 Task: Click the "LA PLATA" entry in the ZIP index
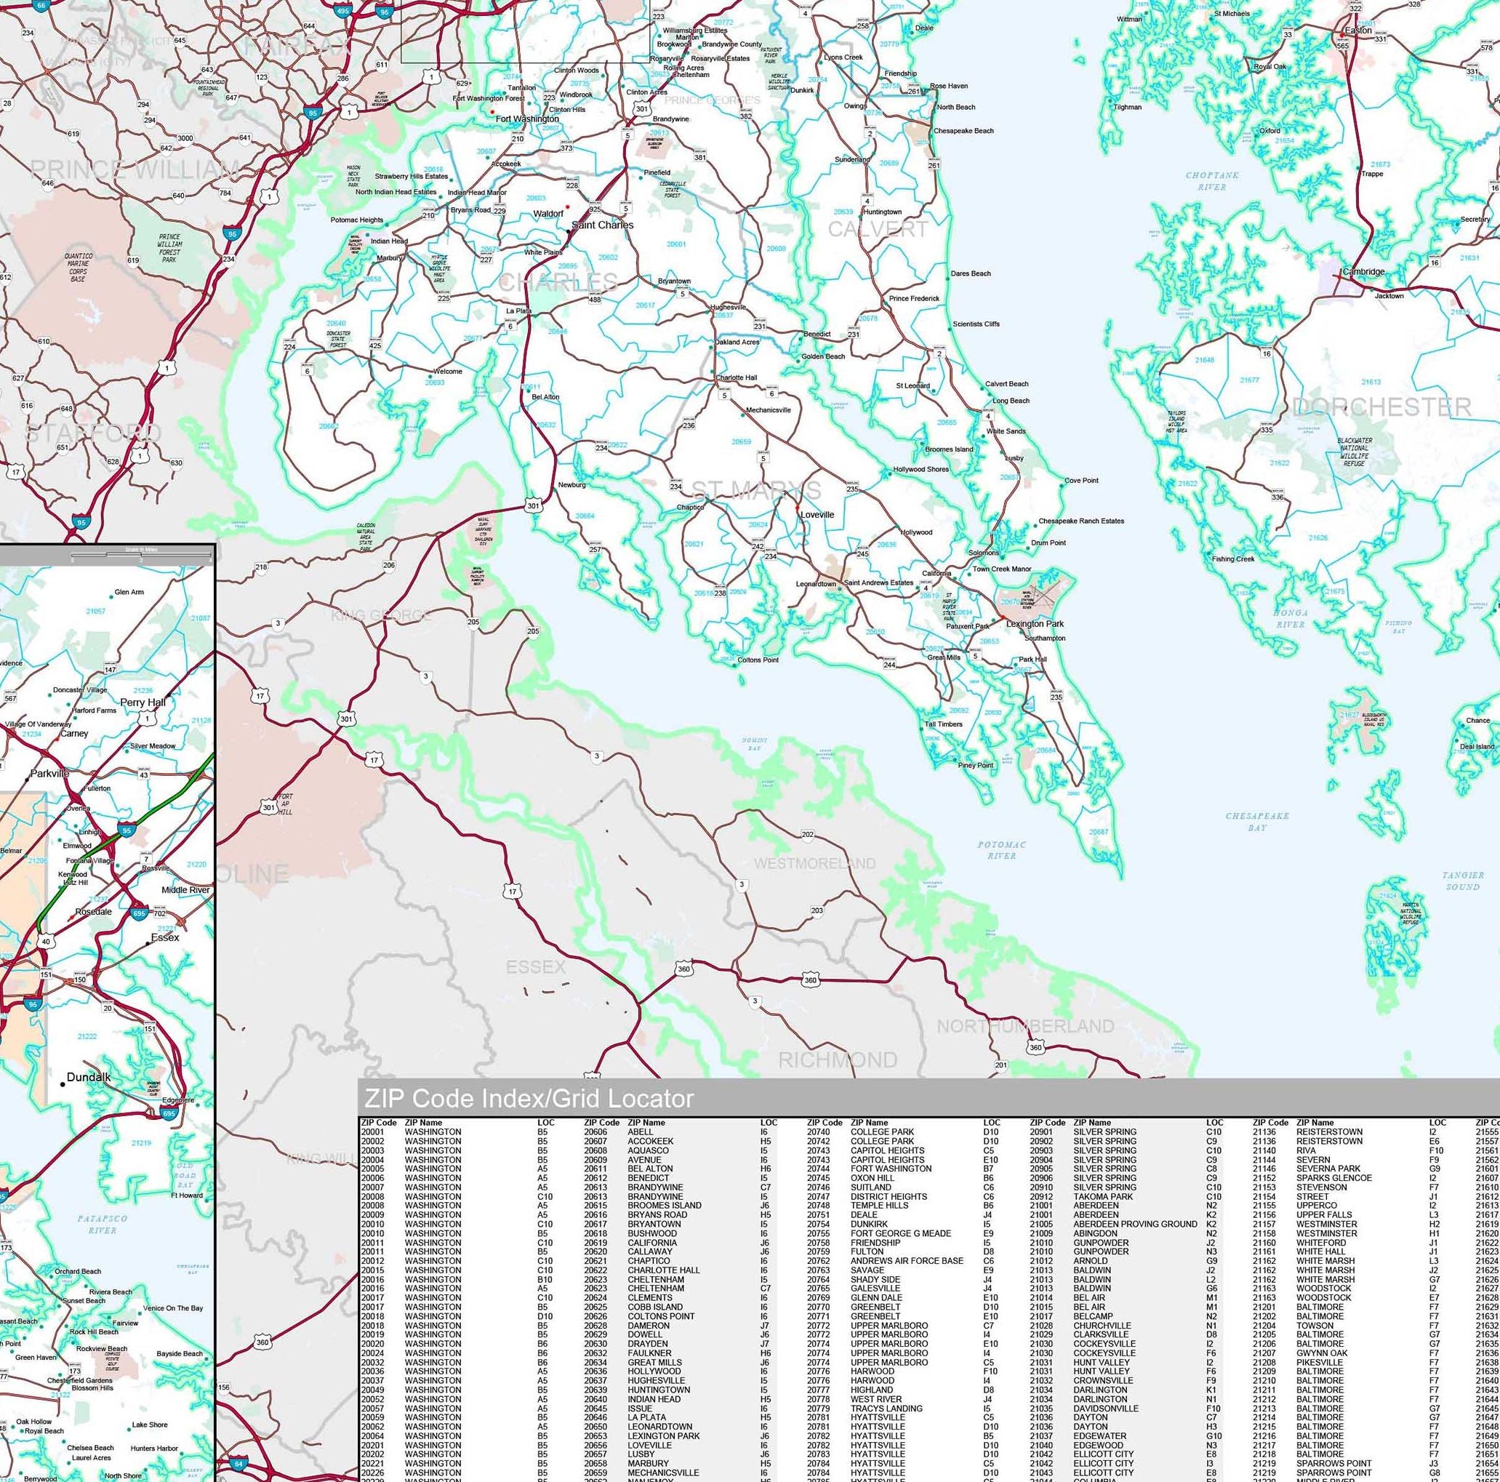(646, 1417)
